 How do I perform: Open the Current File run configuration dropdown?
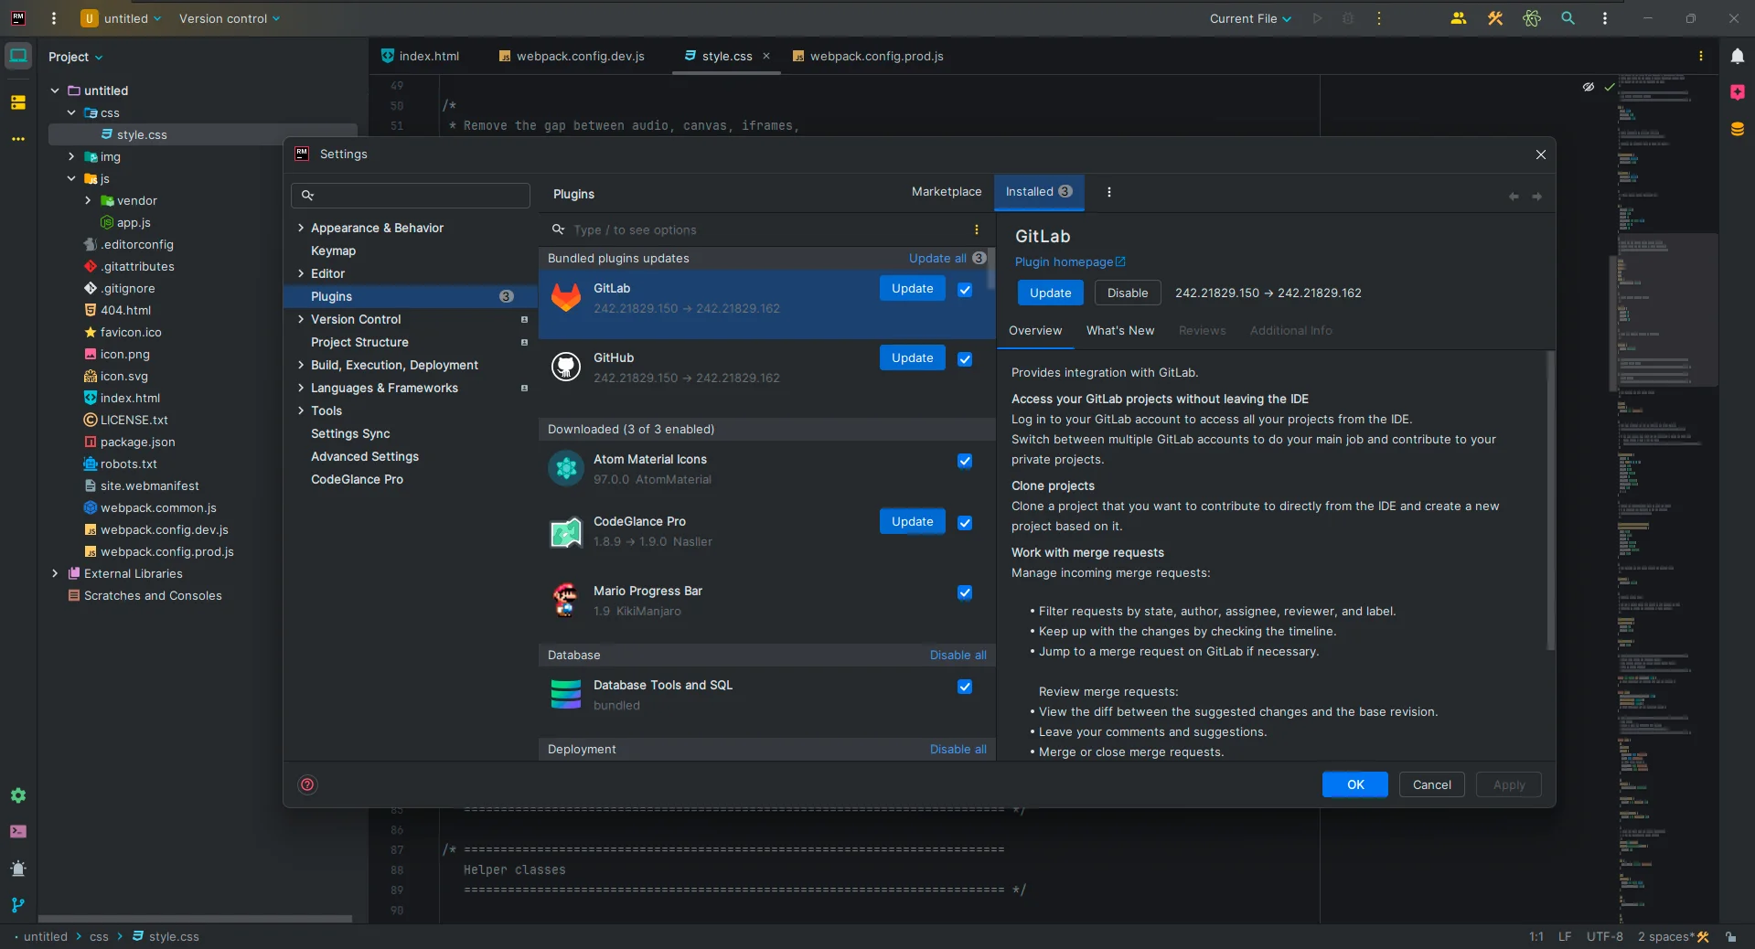[1249, 18]
